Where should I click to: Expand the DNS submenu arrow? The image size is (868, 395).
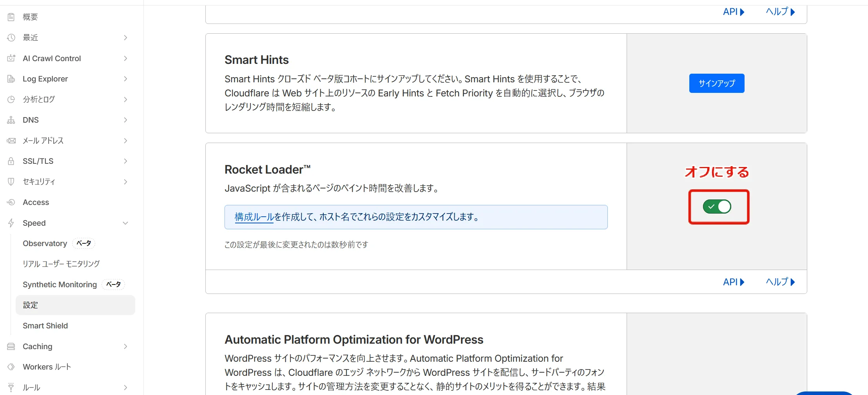(125, 120)
